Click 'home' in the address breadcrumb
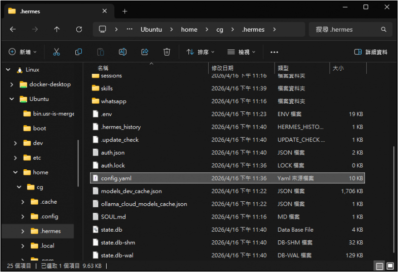This screenshot has height=272, width=398. click(189, 29)
